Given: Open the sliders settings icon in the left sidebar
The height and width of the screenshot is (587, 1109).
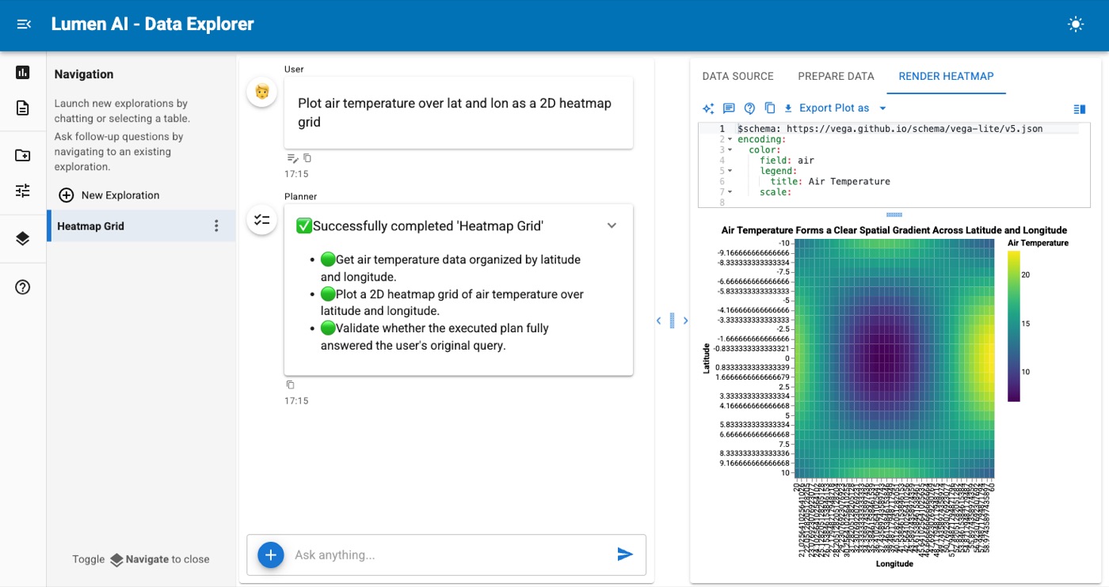Looking at the screenshot, I should click(23, 191).
